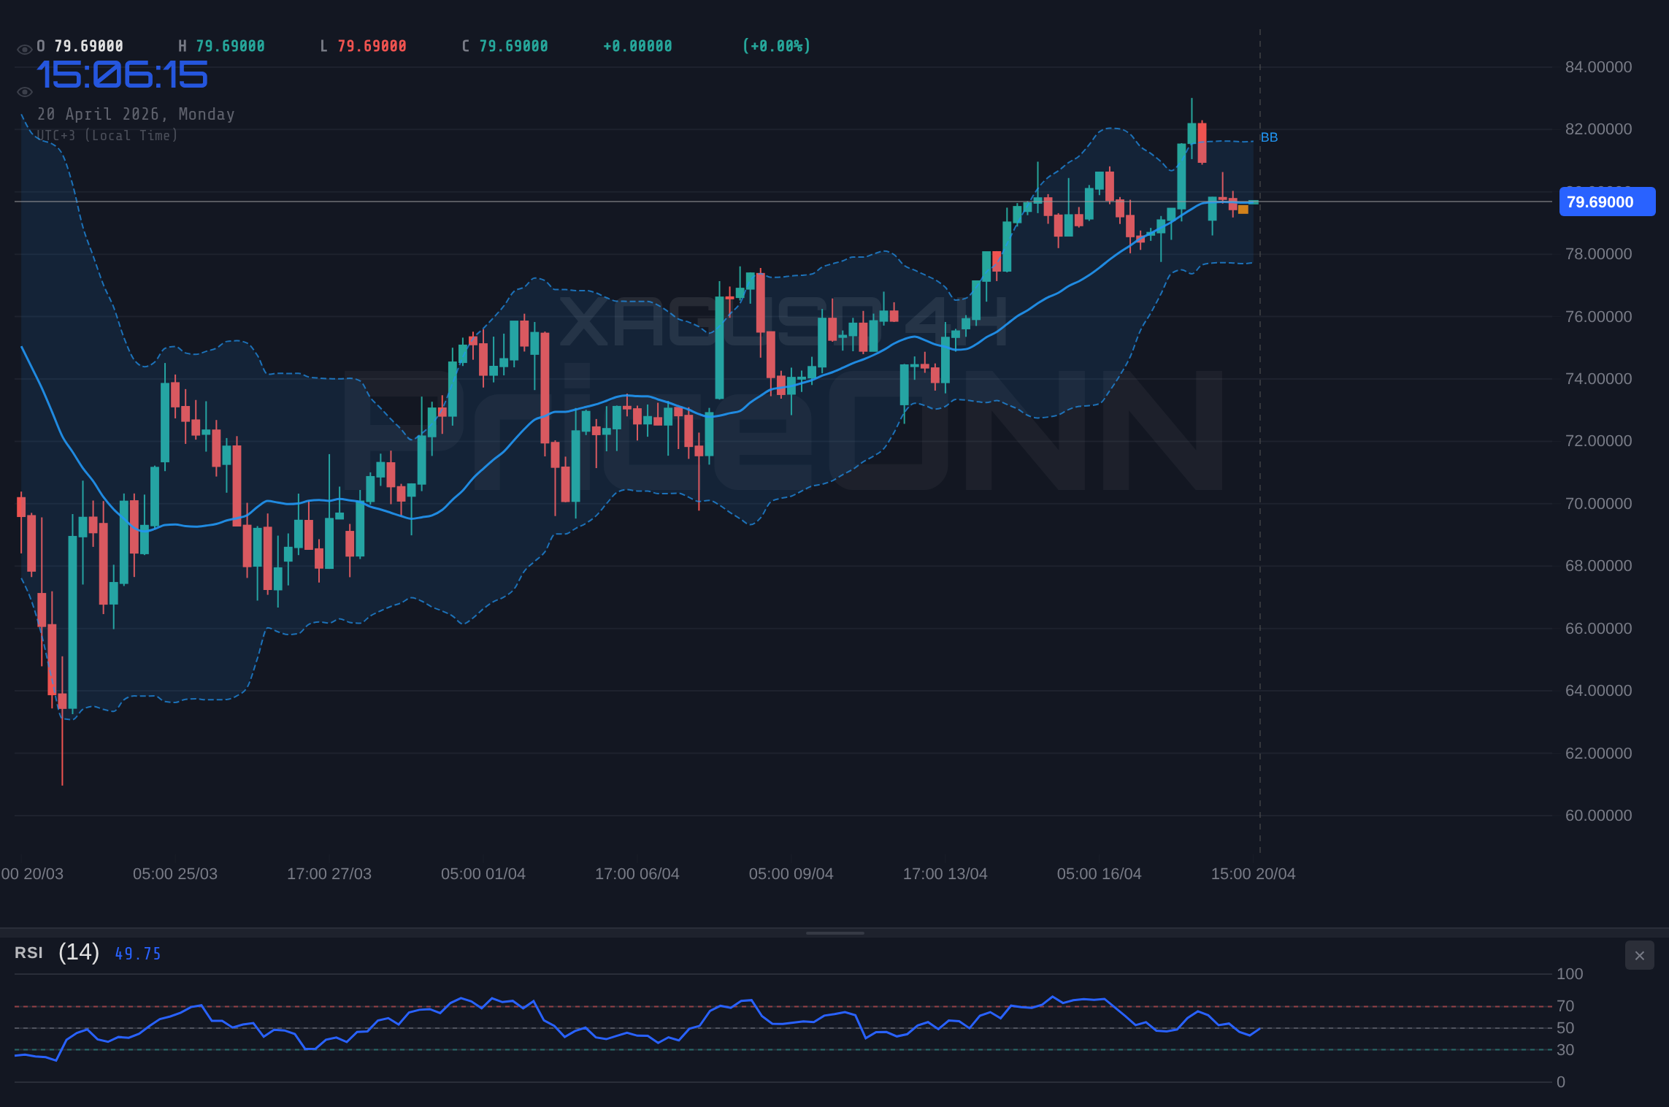The image size is (1669, 1107).
Task: Toggle the eye icon beside the clock display
Action: click(x=24, y=92)
